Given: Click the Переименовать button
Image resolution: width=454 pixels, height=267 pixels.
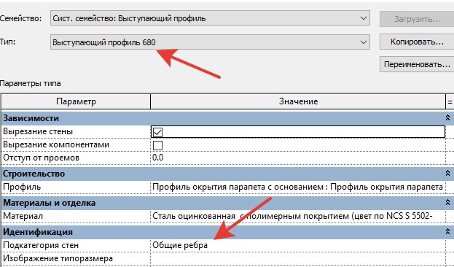Looking at the screenshot, I should click(417, 64).
